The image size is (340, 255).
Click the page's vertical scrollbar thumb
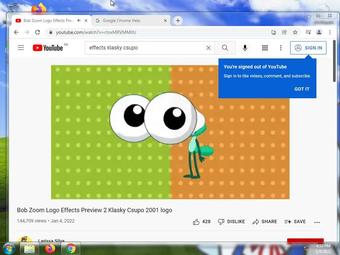tap(335, 61)
